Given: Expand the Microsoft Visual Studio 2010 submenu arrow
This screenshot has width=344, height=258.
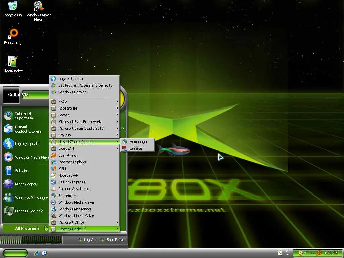Looking at the screenshot, I should (x=117, y=128).
